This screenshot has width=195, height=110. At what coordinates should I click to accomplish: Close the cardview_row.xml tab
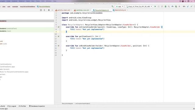[x=90, y=10]
